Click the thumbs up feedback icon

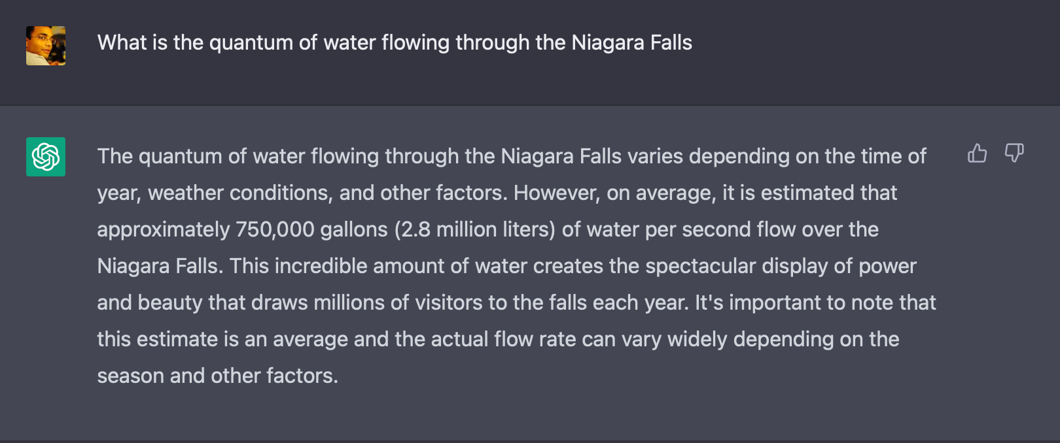[x=977, y=153]
